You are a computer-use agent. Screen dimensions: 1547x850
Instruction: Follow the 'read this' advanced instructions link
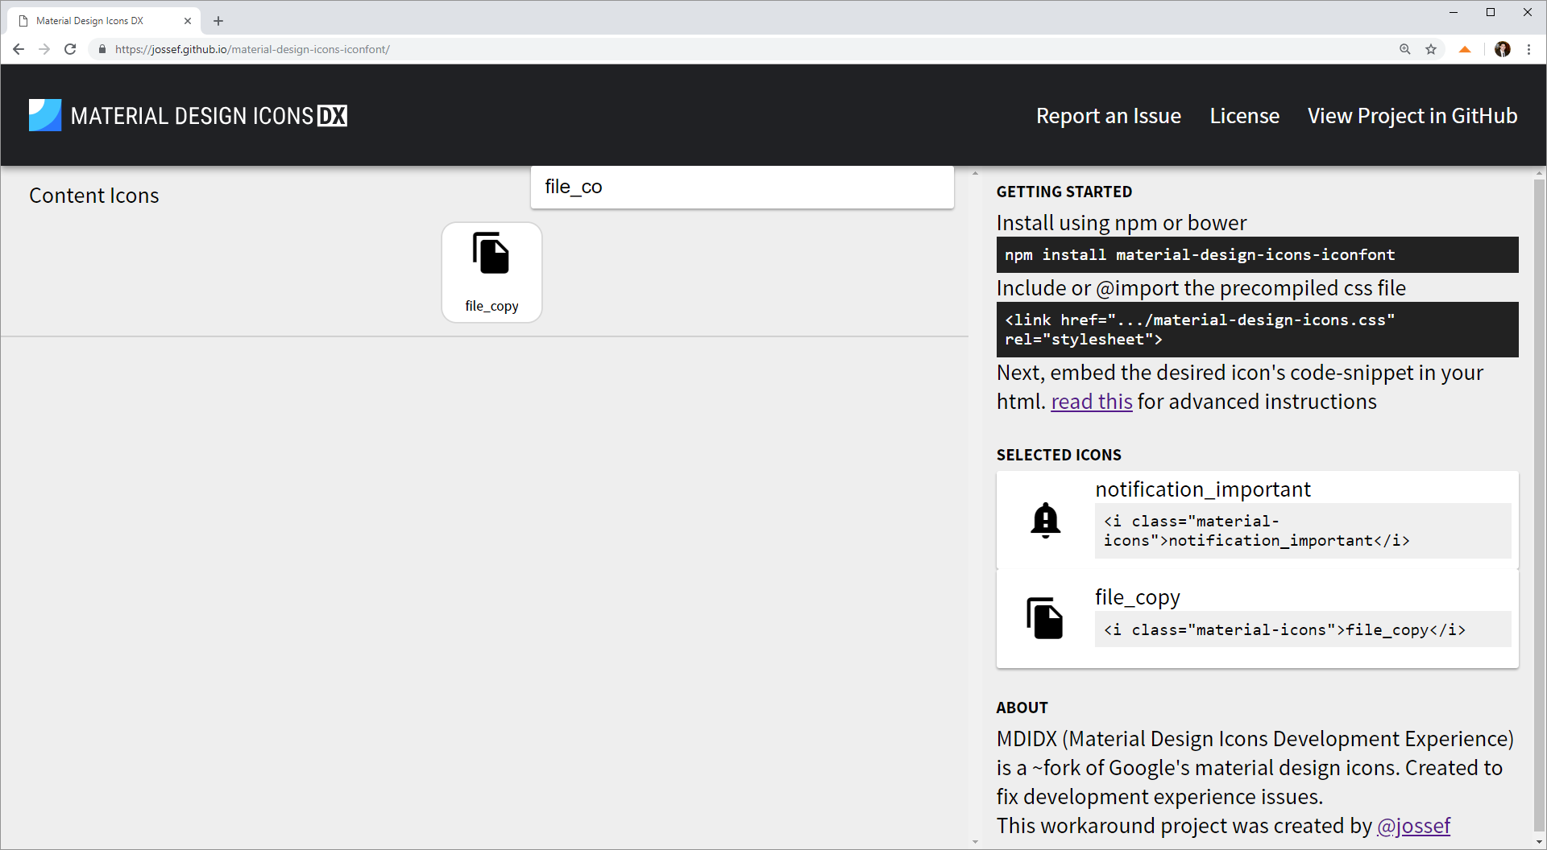tap(1091, 402)
